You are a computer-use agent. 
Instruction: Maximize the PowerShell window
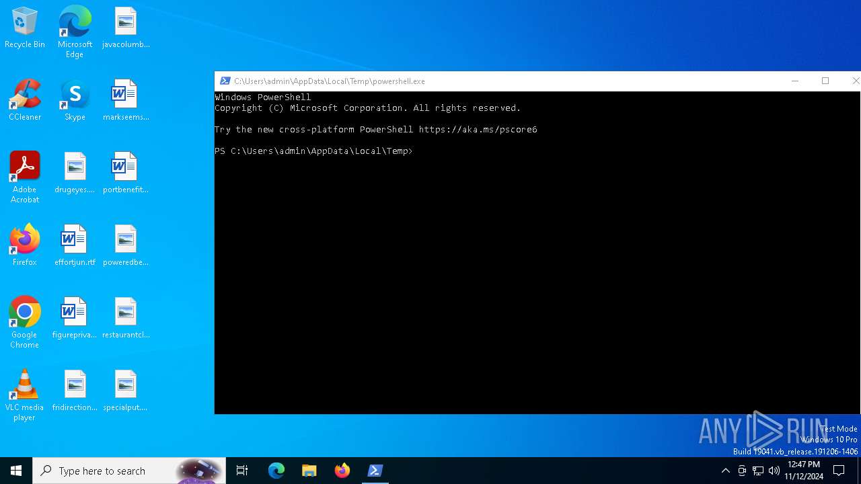coord(825,81)
